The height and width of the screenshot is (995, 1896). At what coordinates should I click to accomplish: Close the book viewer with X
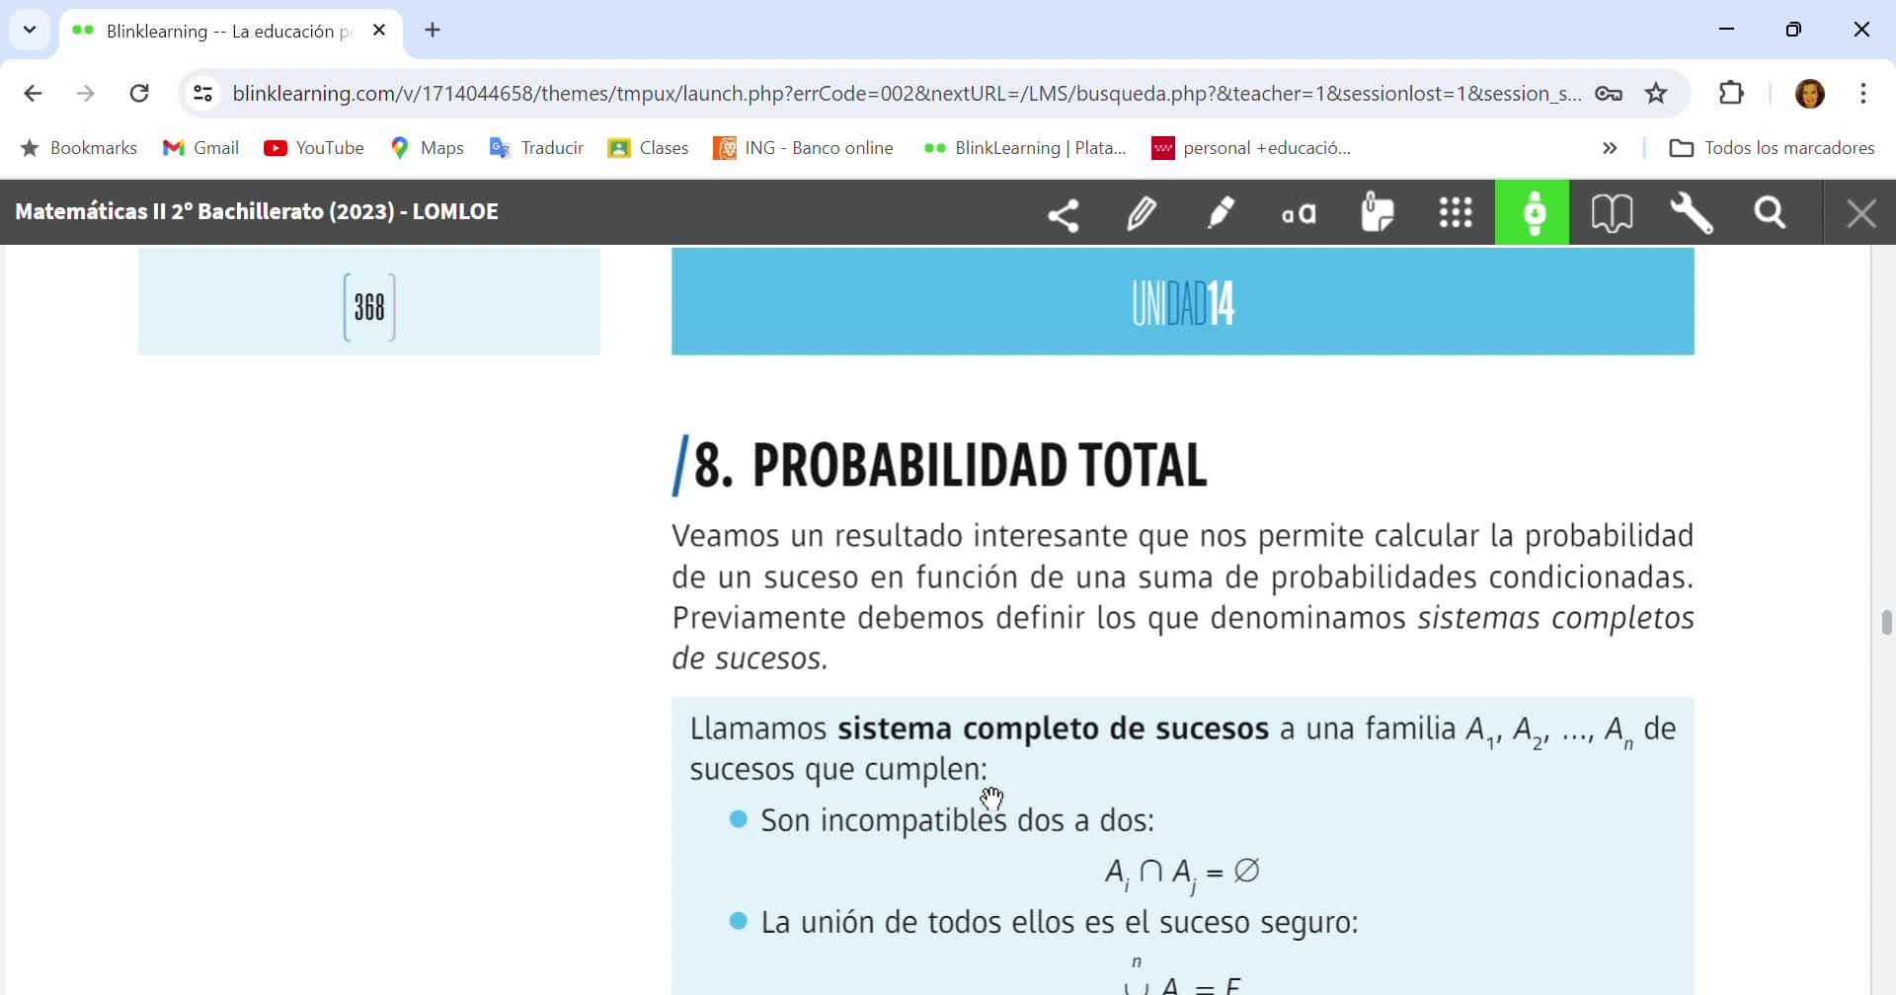pos(1861,213)
